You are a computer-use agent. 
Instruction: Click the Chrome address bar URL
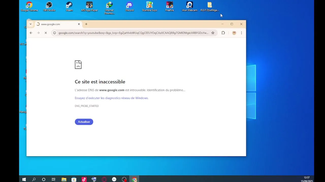[x=133, y=33]
